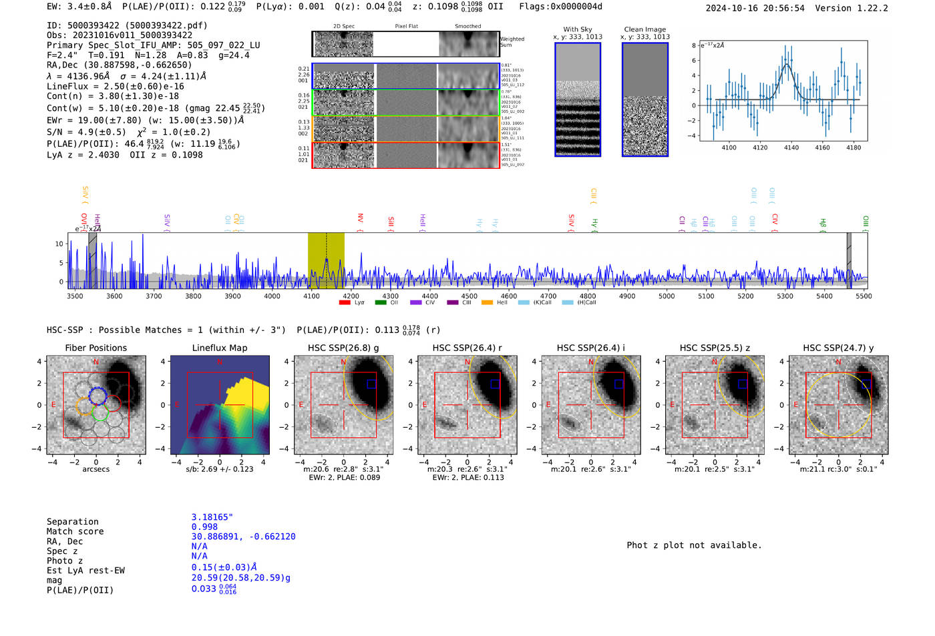
Task: Click the Obs: 20231016v011 line
Action: tap(120, 35)
